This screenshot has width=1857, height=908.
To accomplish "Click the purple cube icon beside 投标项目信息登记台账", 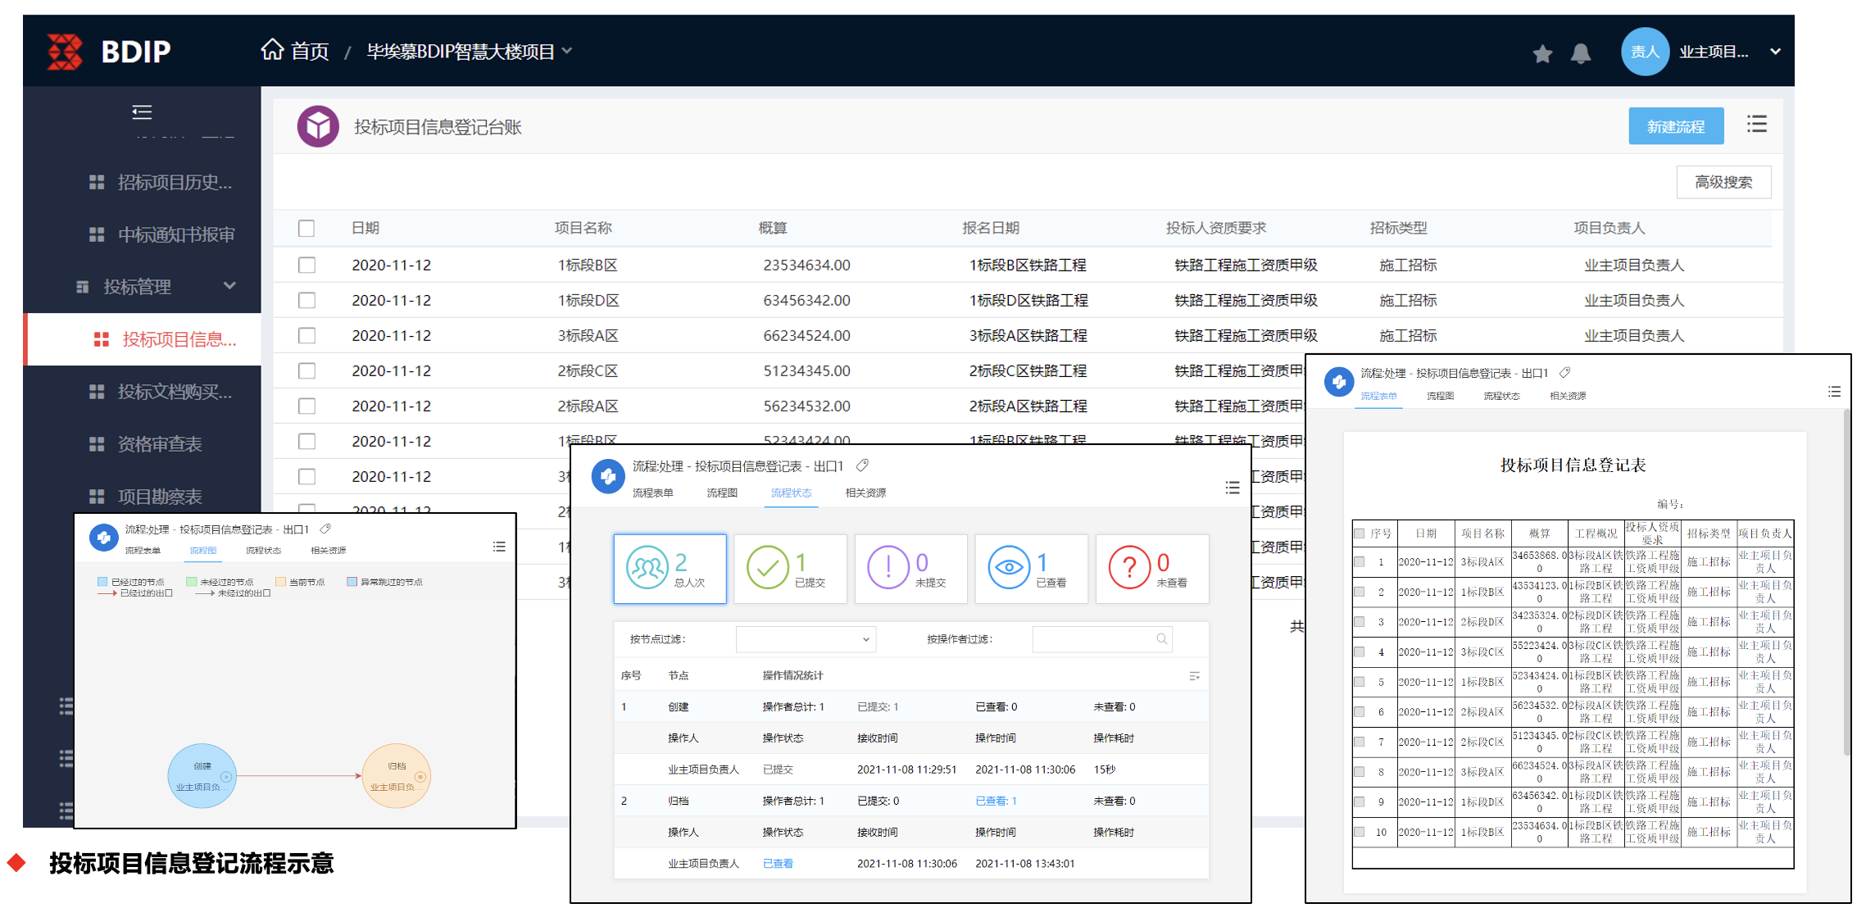I will [318, 126].
